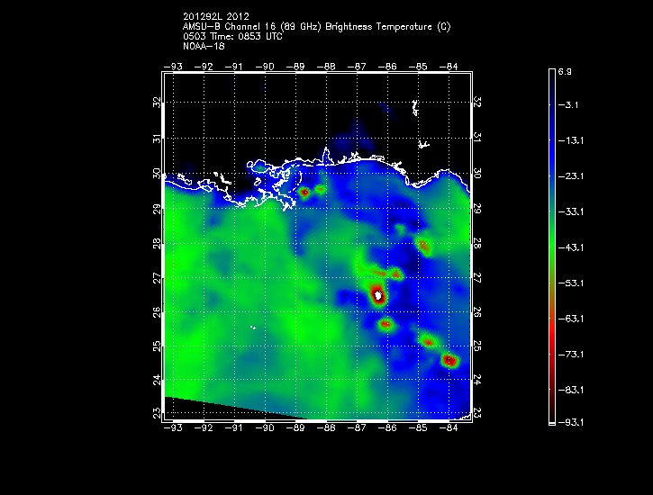Screen dimensions: 653x495
Task: Click the green section of the temperature colorbar
Action: (551, 243)
